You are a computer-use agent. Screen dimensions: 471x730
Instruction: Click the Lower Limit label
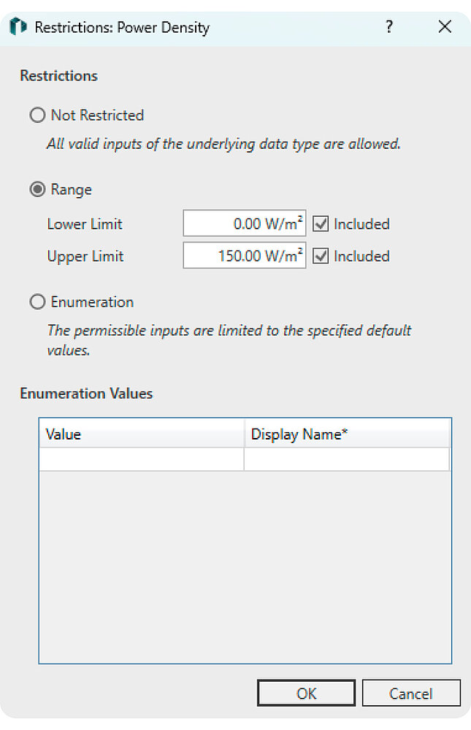[x=85, y=224]
